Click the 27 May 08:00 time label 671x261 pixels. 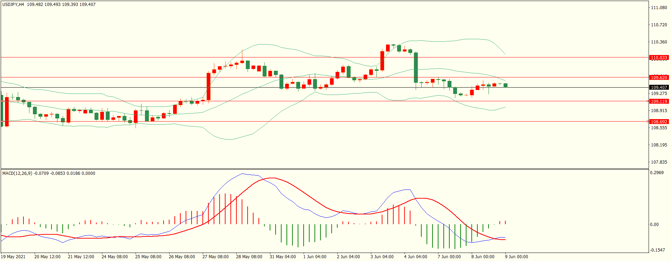click(215, 257)
